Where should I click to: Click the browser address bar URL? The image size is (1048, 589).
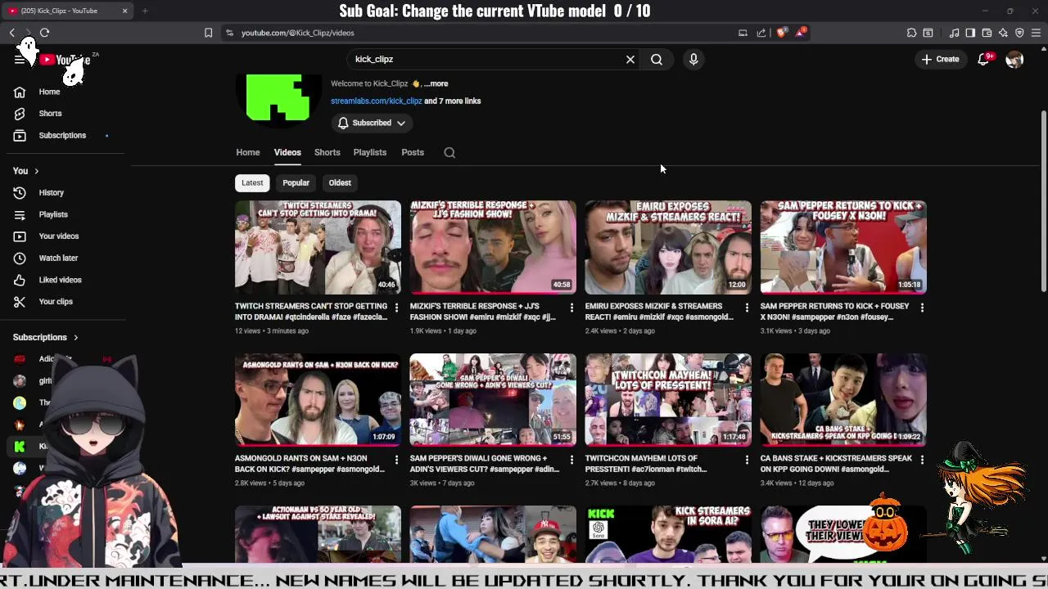pyautogui.click(x=298, y=33)
